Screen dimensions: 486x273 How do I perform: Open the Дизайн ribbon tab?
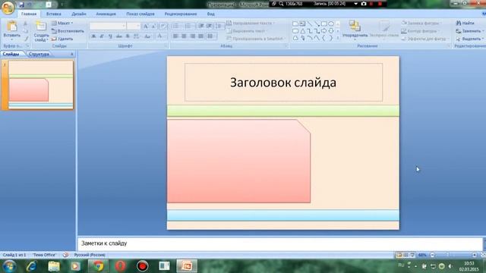(x=79, y=14)
